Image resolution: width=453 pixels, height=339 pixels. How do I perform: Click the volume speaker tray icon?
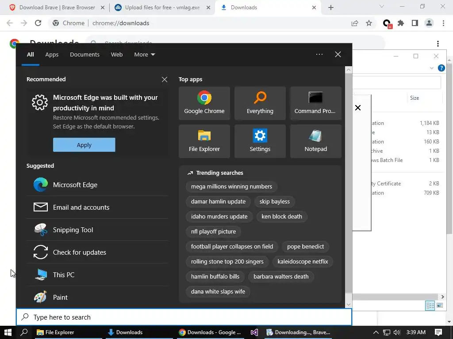(397, 332)
